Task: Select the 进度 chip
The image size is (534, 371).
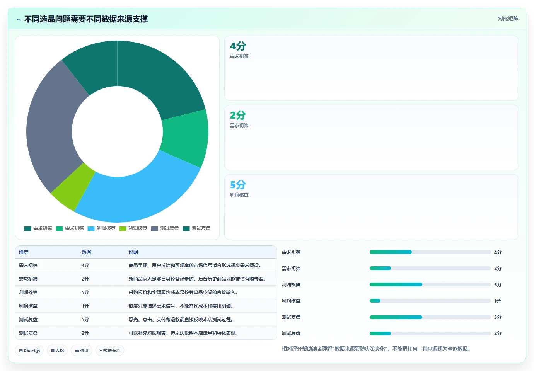Action: click(x=82, y=351)
